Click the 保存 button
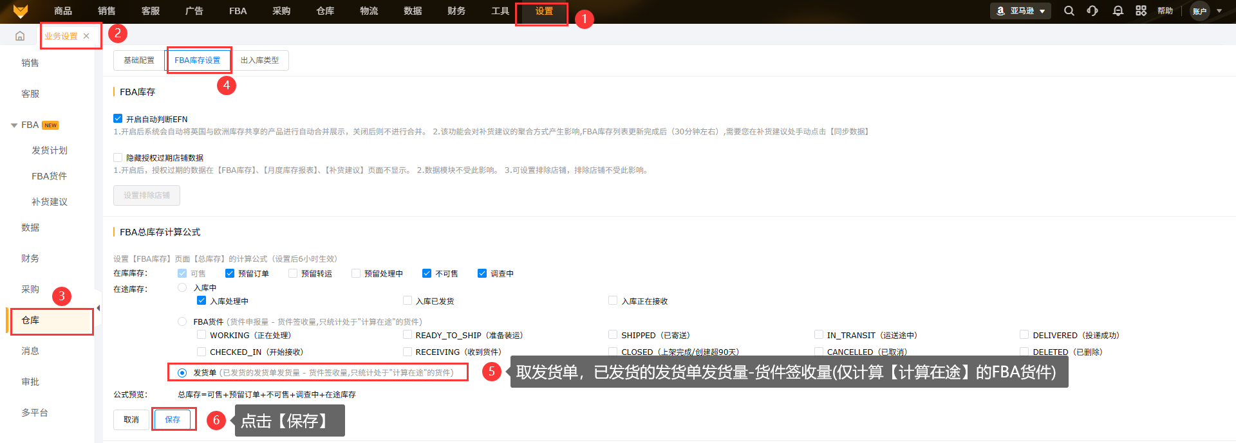This screenshot has height=443, width=1236. [173, 419]
